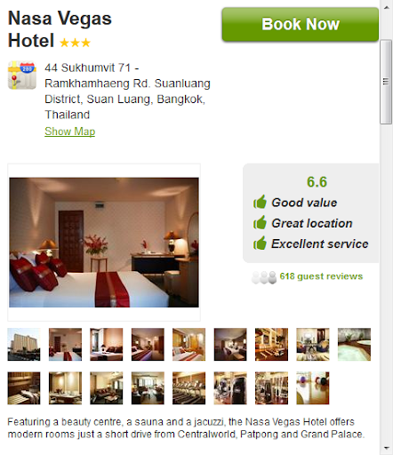Open the 618 guest reviews link
Screen dimensions: 393x455
321,276
